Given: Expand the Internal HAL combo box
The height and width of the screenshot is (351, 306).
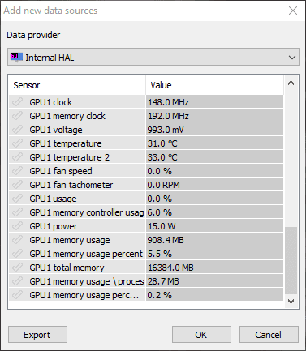Looking at the screenshot, I should 153,57.
